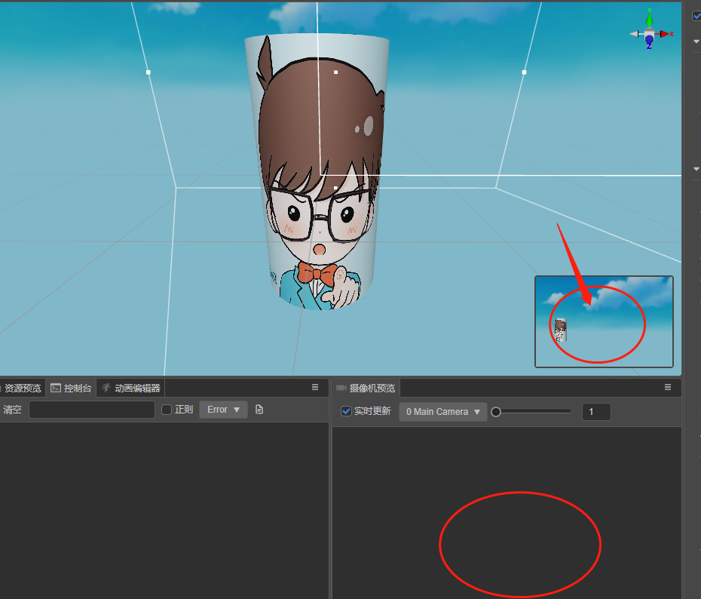Select the 摄像机预览 tab
The width and height of the screenshot is (701, 599).
366,388
